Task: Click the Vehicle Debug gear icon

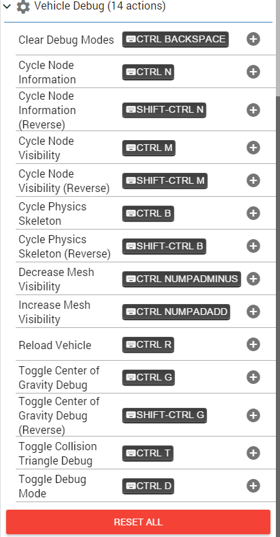Action: (23, 7)
